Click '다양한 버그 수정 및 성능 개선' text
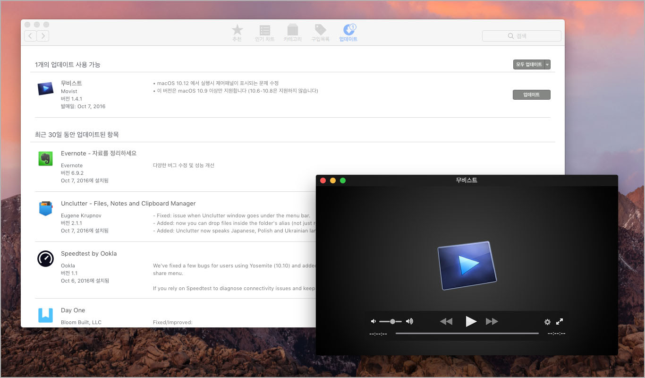The width and height of the screenshot is (645, 378). pos(184,165)
